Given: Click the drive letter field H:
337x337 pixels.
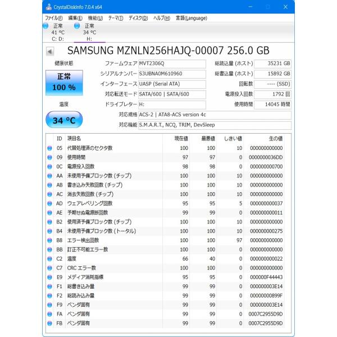Looking at the screenshot, I should coord(172,104).
